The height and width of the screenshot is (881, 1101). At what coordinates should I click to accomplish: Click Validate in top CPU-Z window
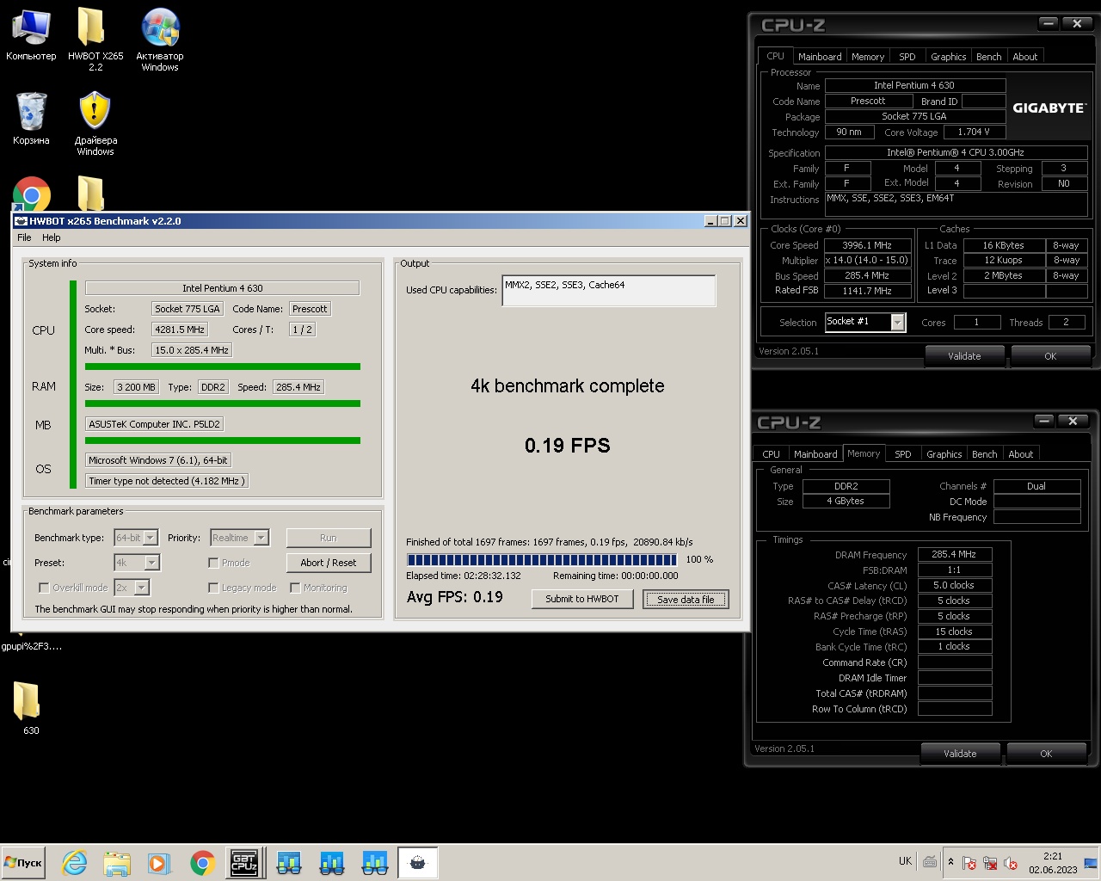(x=964, y=356)
